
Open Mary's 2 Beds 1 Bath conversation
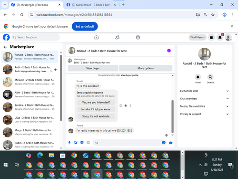point(30,132)
